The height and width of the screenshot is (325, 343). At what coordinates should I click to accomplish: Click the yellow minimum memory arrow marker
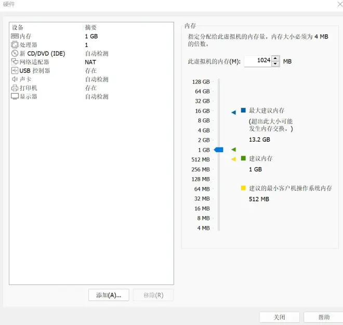click(x=234, y=159)
